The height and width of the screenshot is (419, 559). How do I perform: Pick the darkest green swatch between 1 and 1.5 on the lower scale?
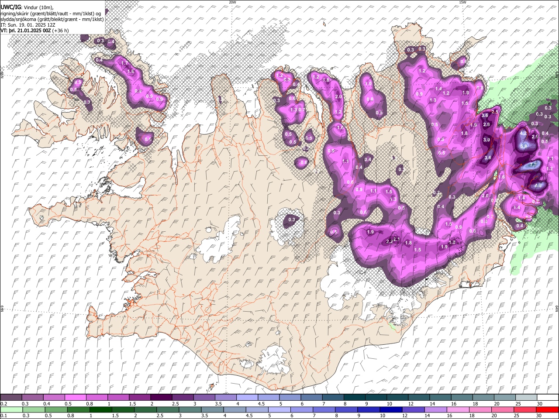tap(100, 409)
